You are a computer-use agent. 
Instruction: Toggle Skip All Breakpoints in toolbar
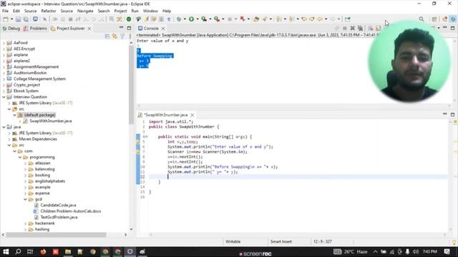pos(44,19)
